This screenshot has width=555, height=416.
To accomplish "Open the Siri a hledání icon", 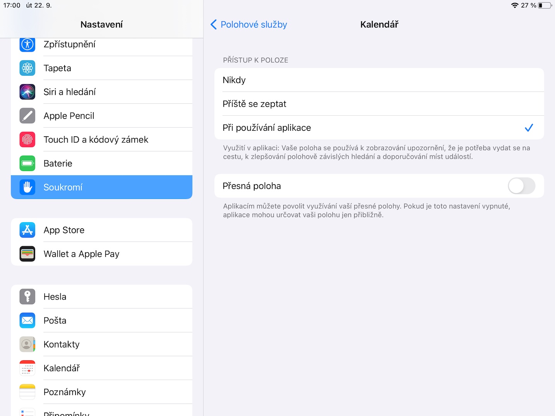I will point(27,92).
